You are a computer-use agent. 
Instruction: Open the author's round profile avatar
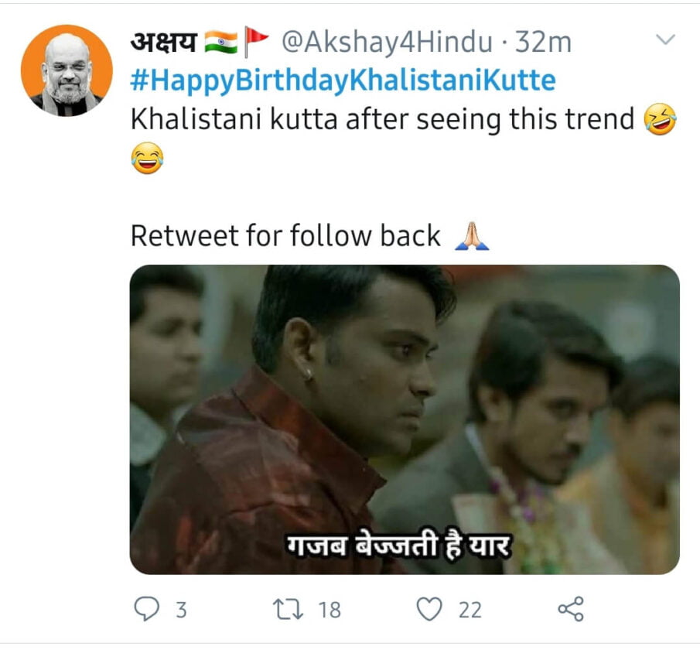(x=67, y=70)
